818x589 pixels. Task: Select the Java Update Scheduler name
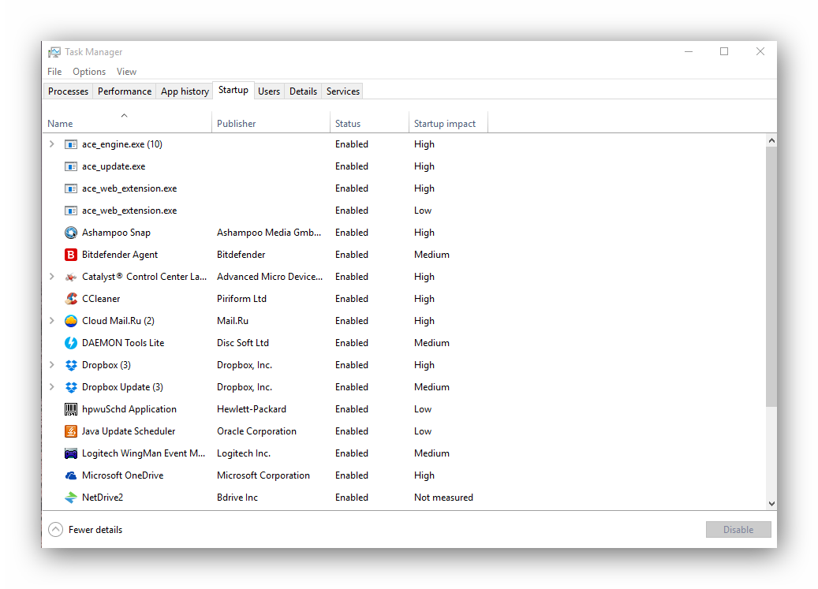(129, 431)
